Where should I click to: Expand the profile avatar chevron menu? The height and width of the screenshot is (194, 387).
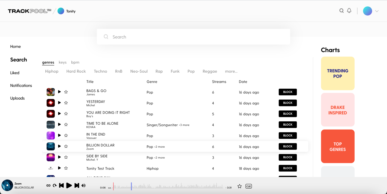point(377,11)
